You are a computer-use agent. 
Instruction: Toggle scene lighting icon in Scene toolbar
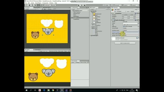40,9
